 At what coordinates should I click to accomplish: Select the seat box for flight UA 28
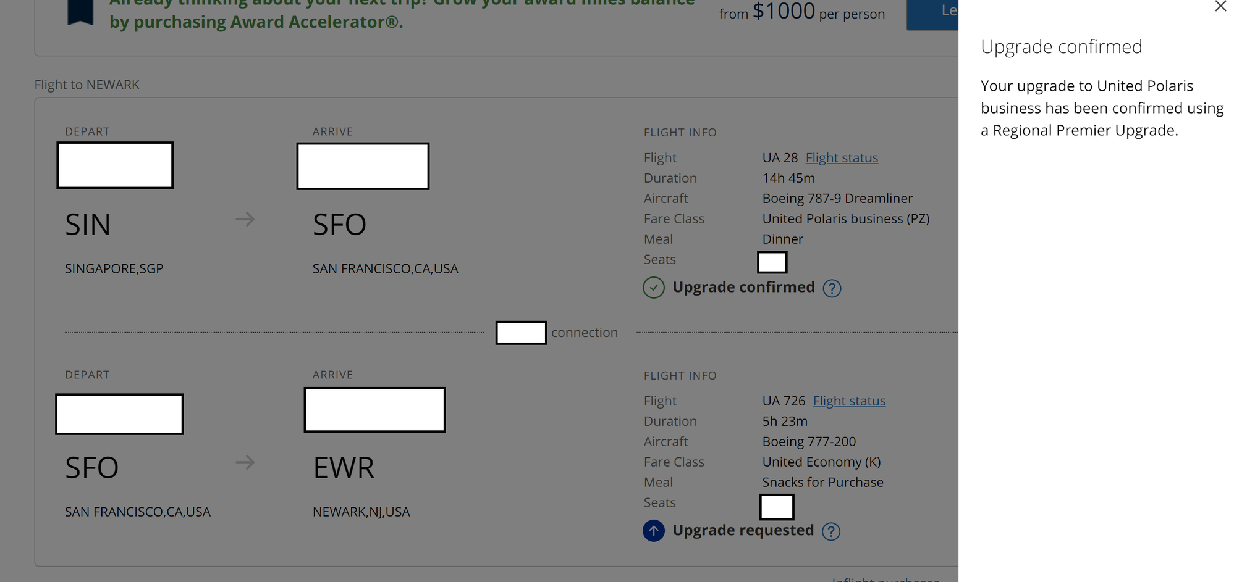pyautogui.click(x=772, y=262)
